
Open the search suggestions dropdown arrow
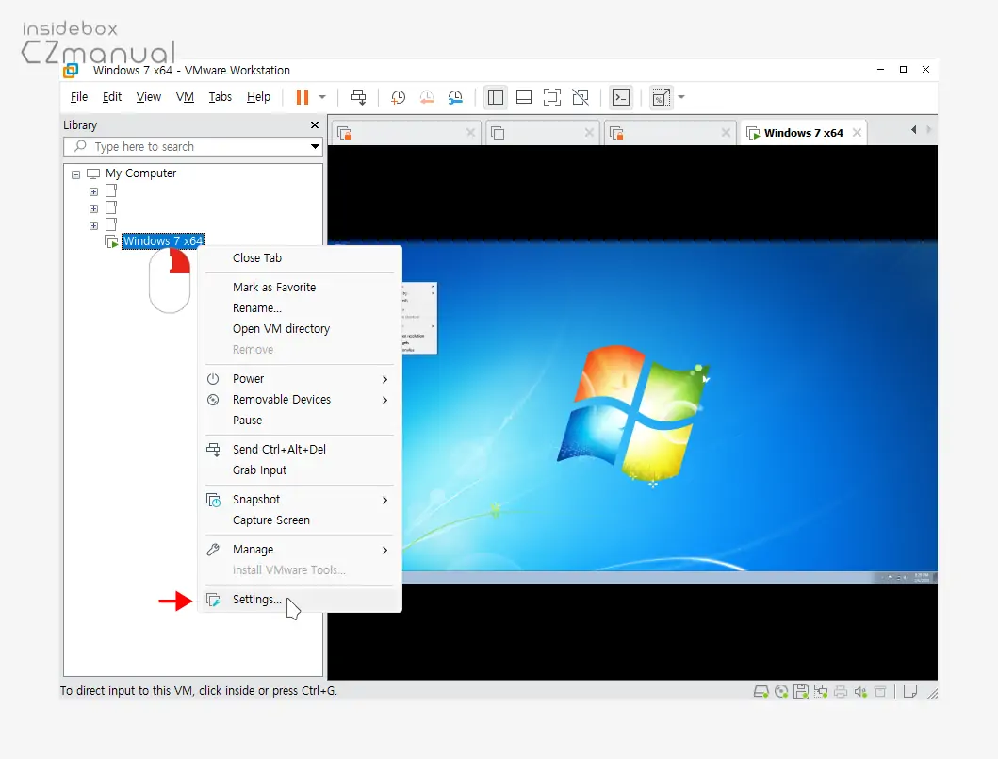(x=314, y=146)
